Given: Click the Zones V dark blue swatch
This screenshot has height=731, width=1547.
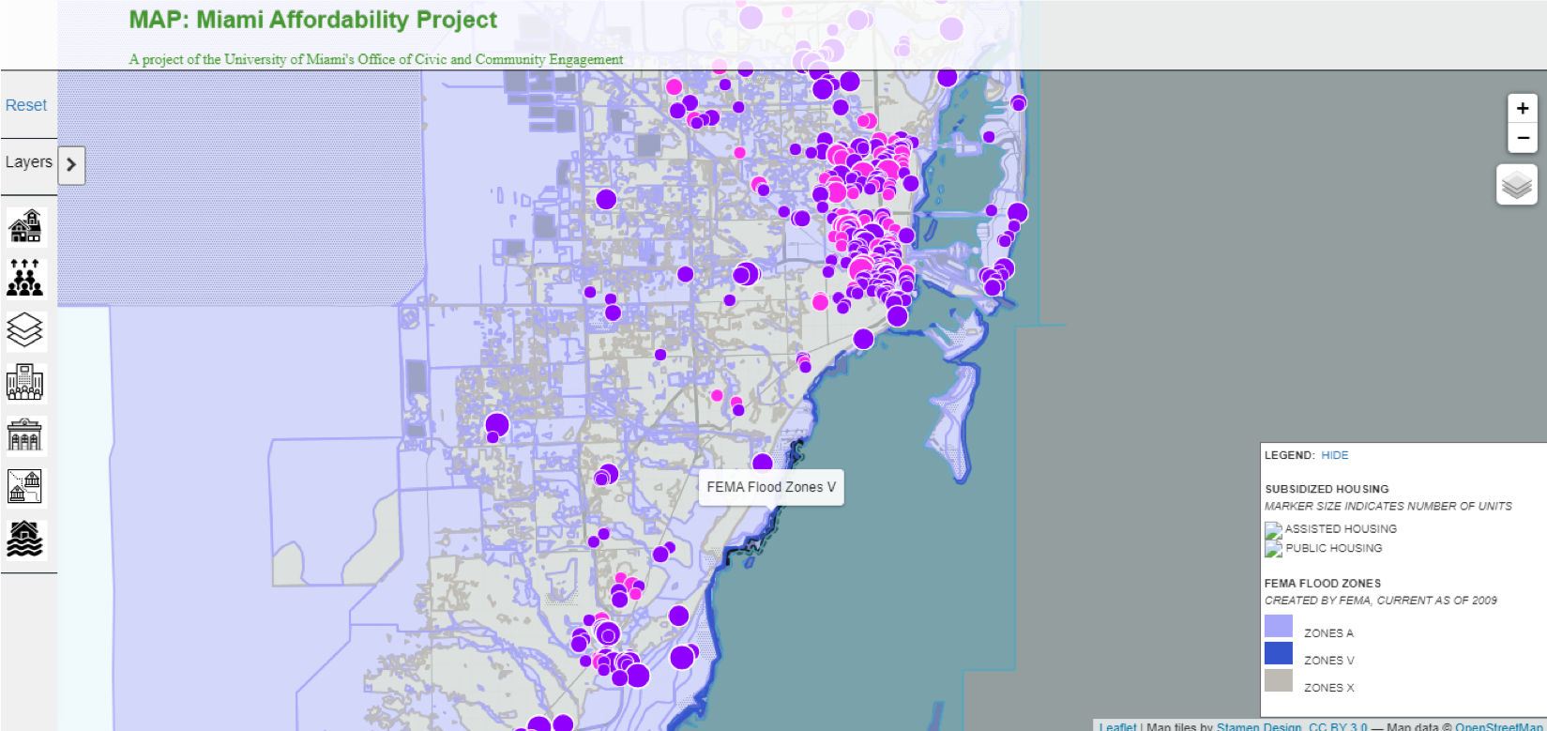Looking at the screenshot, I should pos(1279,653).
